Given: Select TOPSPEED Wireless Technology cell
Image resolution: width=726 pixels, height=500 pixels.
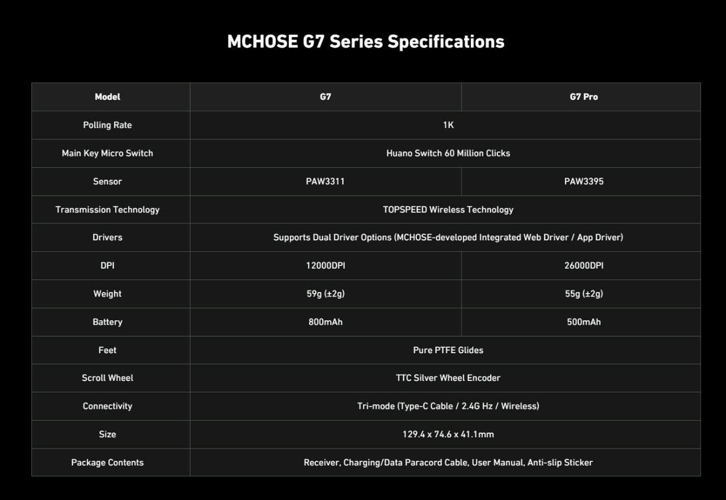Looking at the screenshot, I should click(448, 210).
